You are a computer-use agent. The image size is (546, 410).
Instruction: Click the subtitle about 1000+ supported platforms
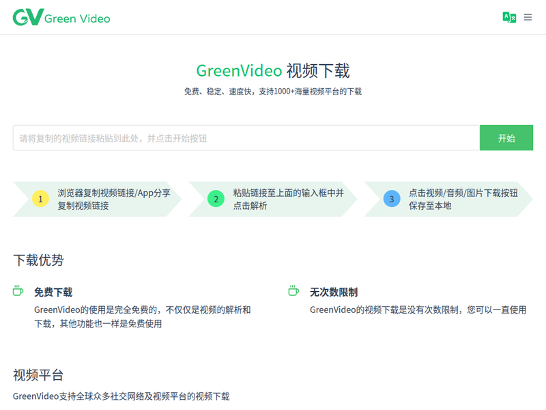(x=273, y=92)
